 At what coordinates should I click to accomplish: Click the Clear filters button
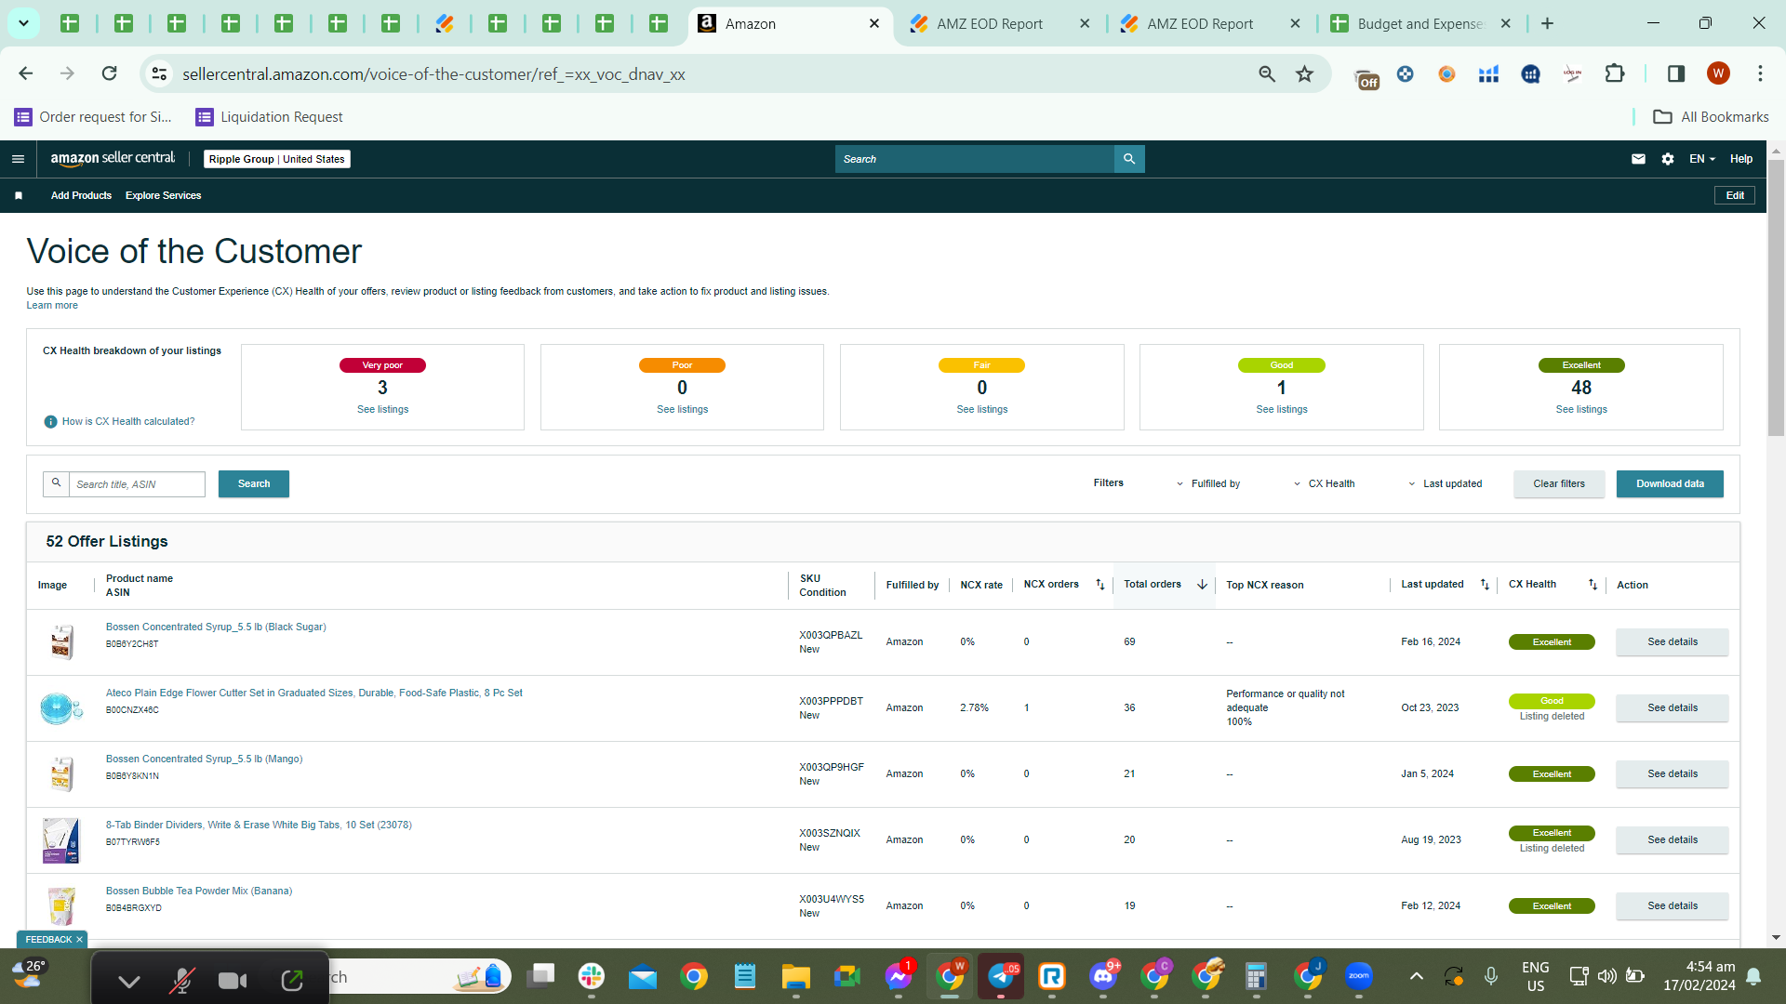coord(1559,483)
